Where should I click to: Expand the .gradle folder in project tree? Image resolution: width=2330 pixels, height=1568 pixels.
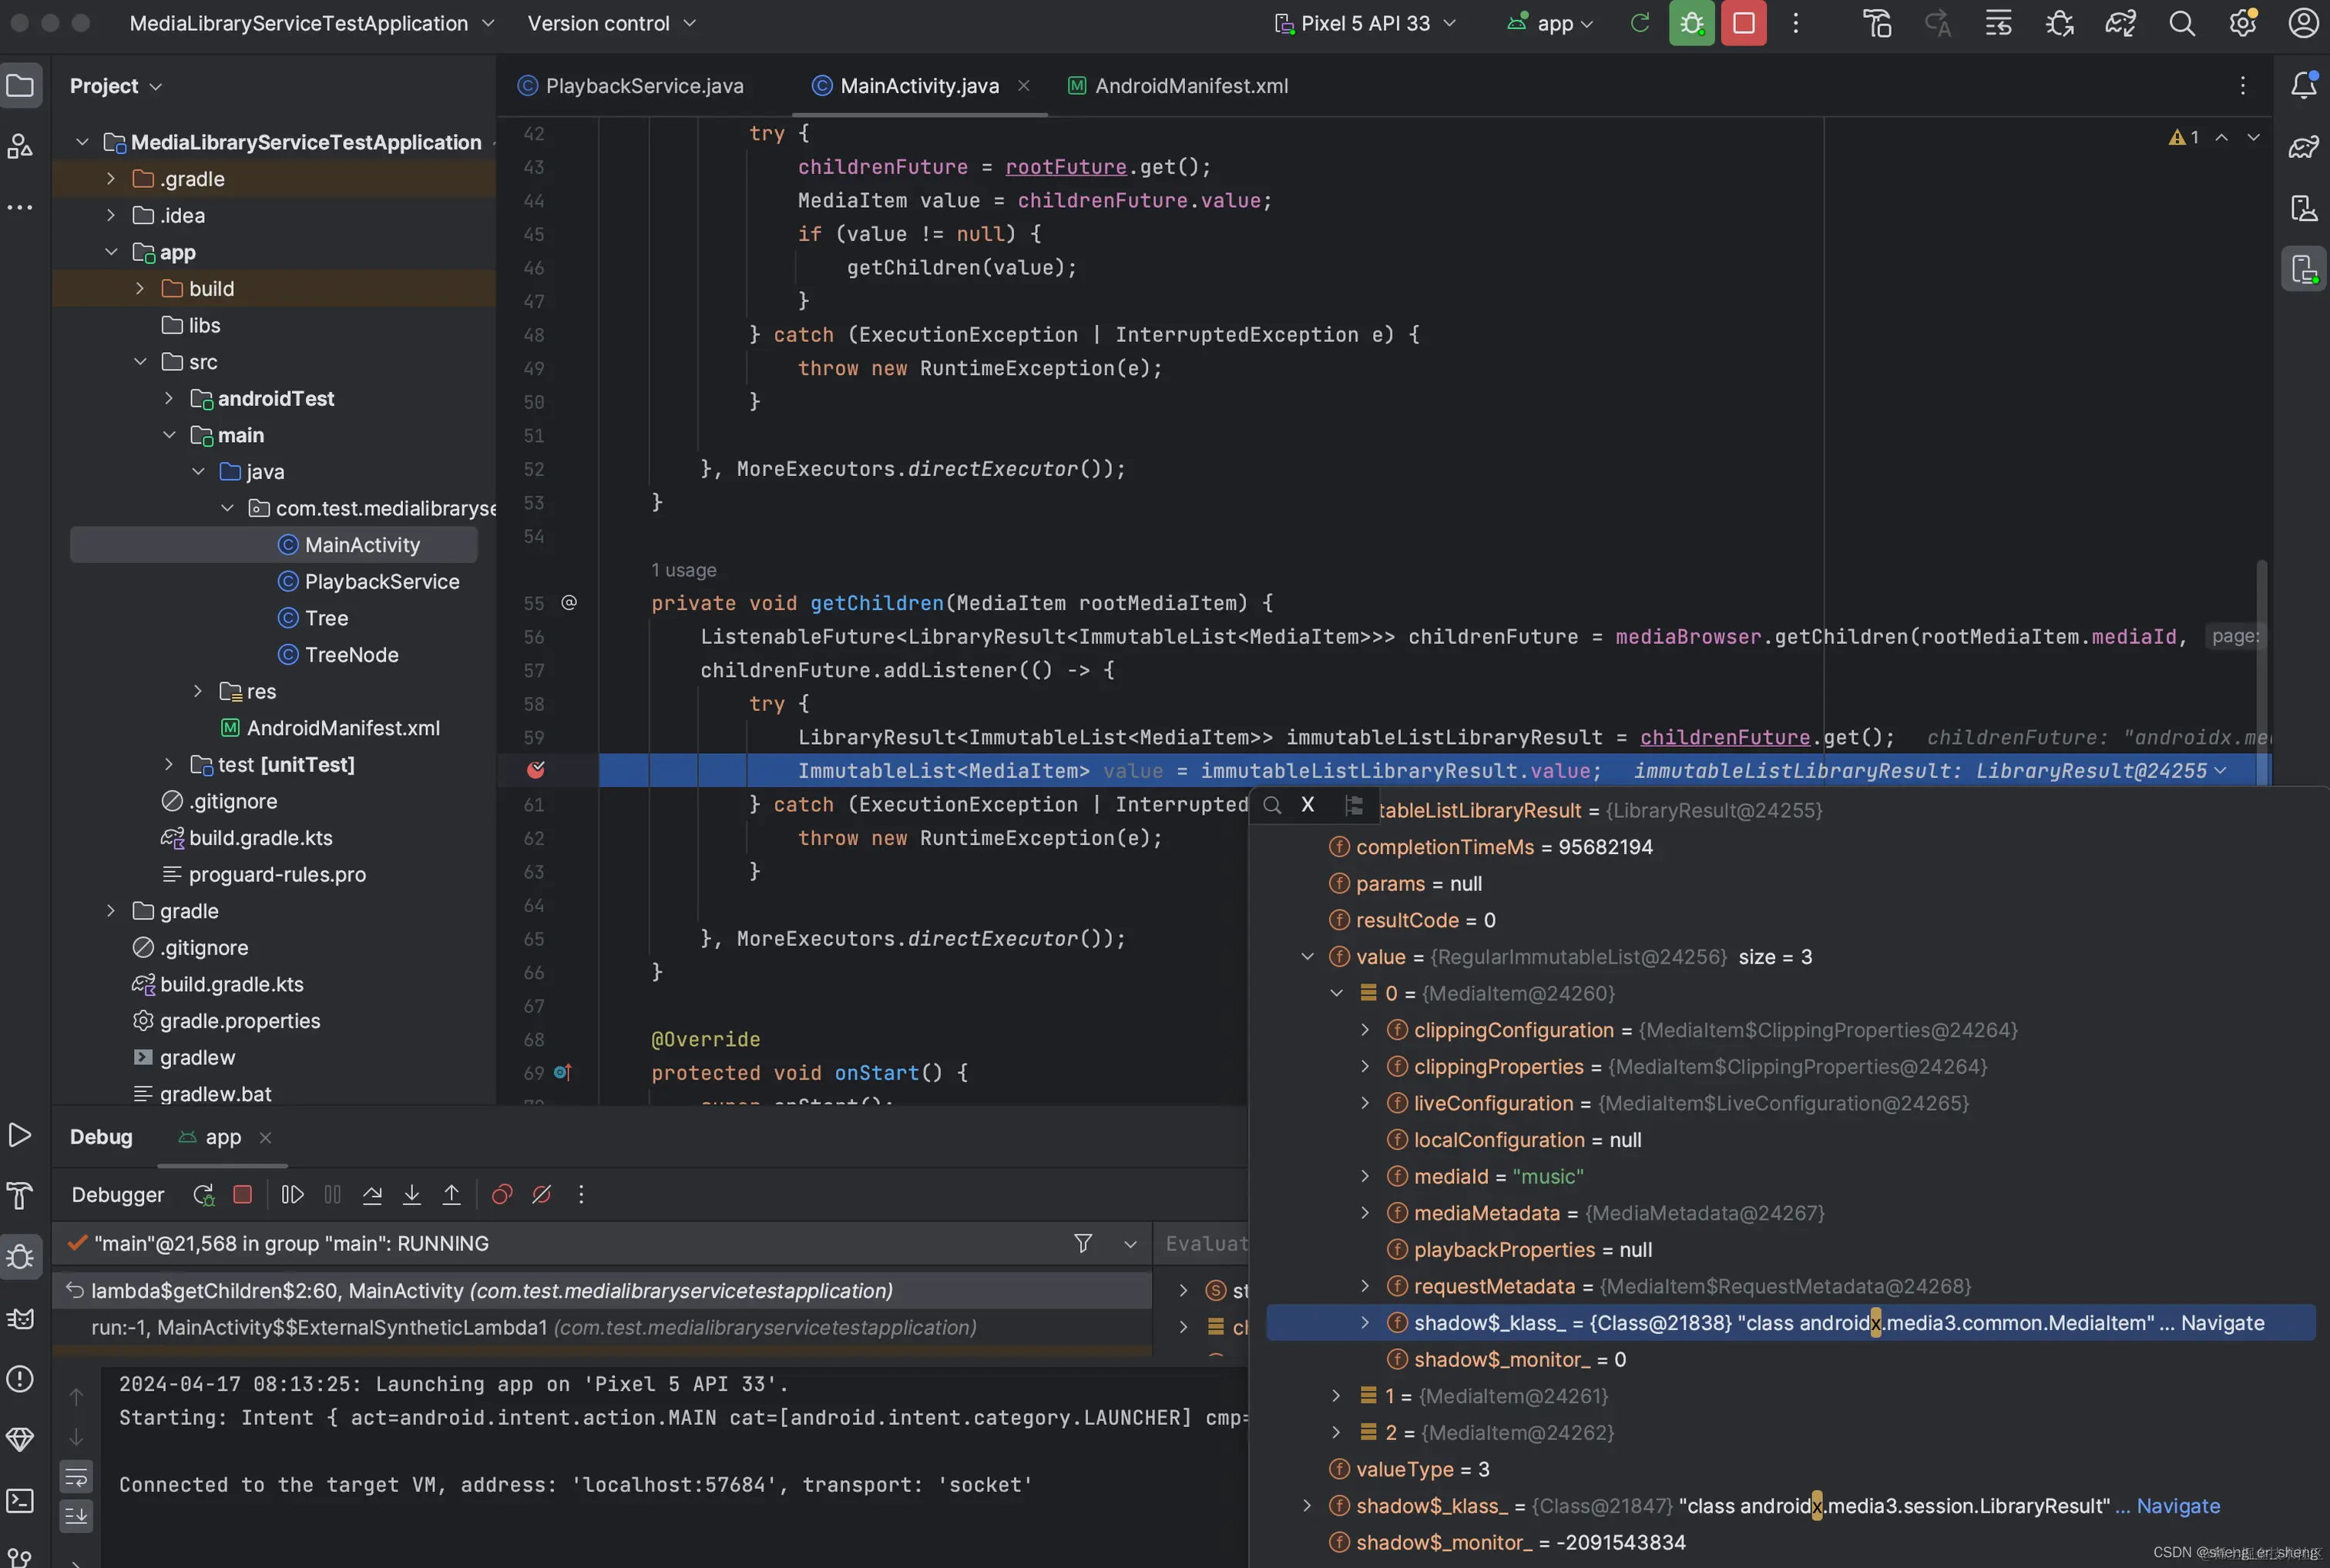(x=111, y=179)
